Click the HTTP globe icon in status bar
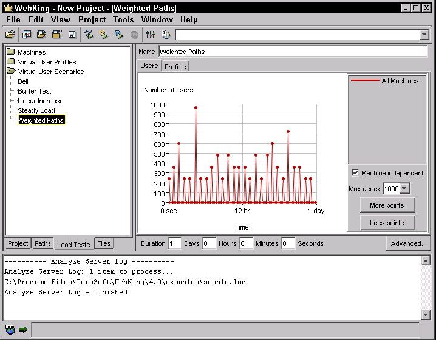The width and height of the screenshot is (436, 340). click(10, 330)
